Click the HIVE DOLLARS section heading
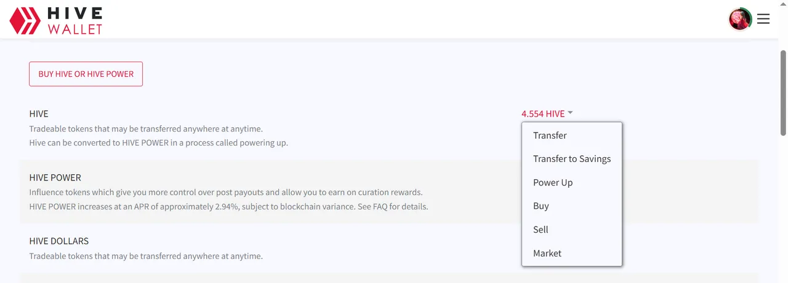The width and height of the screenshot is (788, 283). (59, 241)
